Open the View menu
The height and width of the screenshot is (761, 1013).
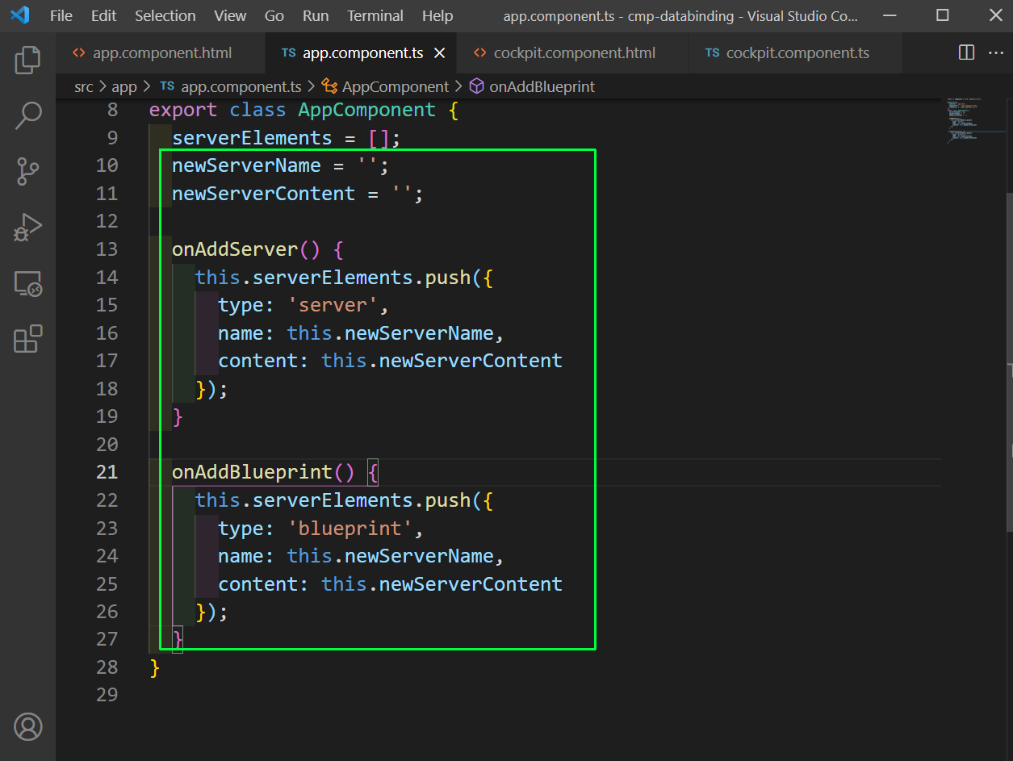tap(231, 15)
